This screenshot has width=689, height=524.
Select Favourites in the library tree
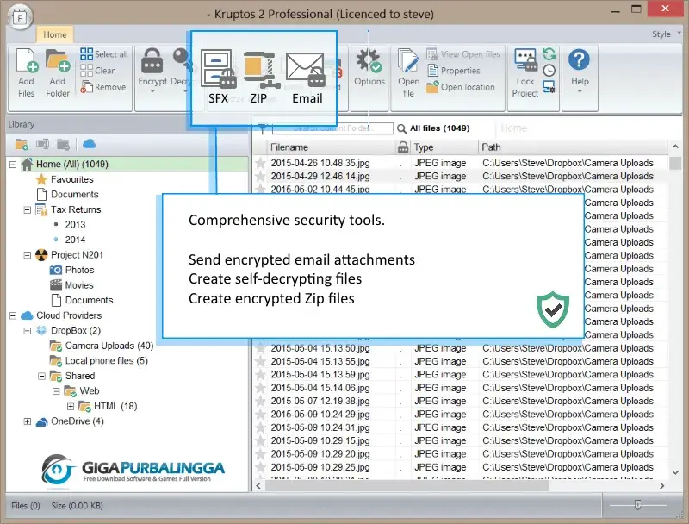[72, 179]
